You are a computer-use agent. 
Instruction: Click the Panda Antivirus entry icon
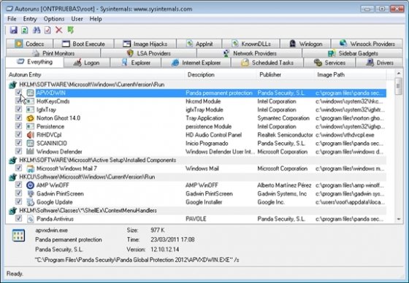(x=31, y=219)
